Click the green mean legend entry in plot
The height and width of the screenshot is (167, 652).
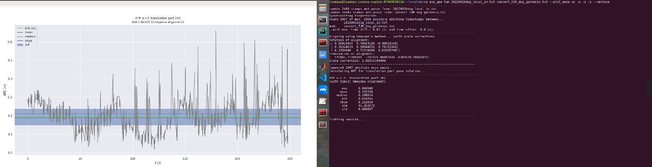(x=25, y=32)
